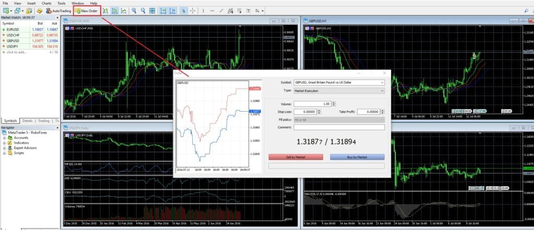Switch chart to line chart mode

coord(124,11)
